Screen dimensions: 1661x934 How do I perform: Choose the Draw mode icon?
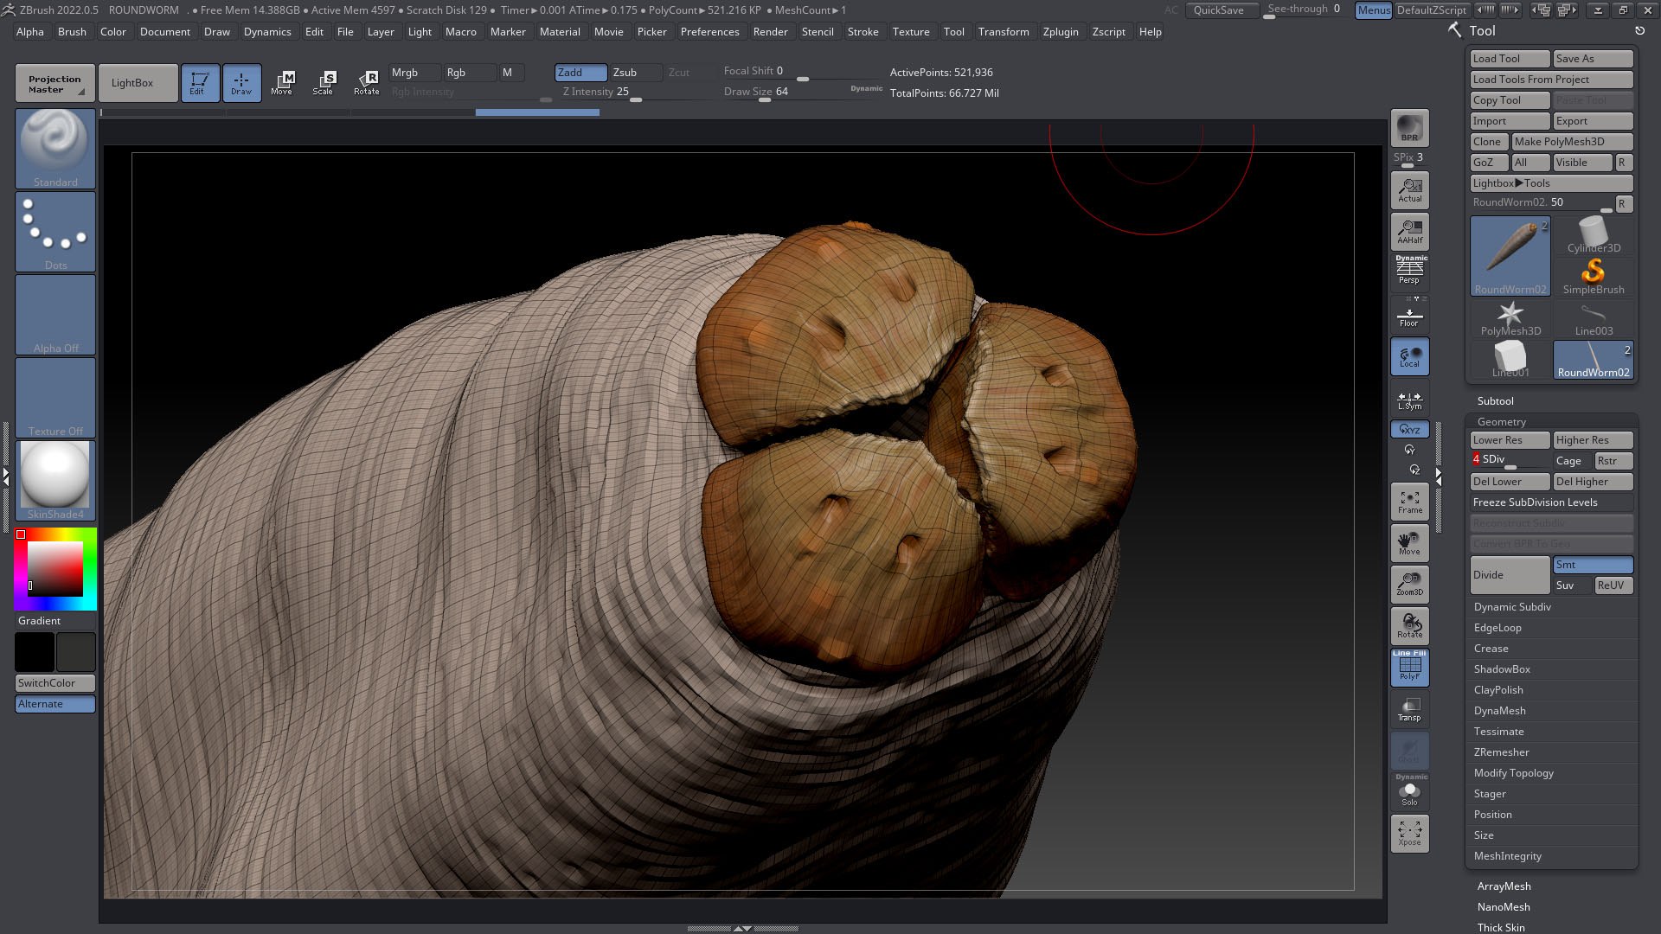pos(241,83)
